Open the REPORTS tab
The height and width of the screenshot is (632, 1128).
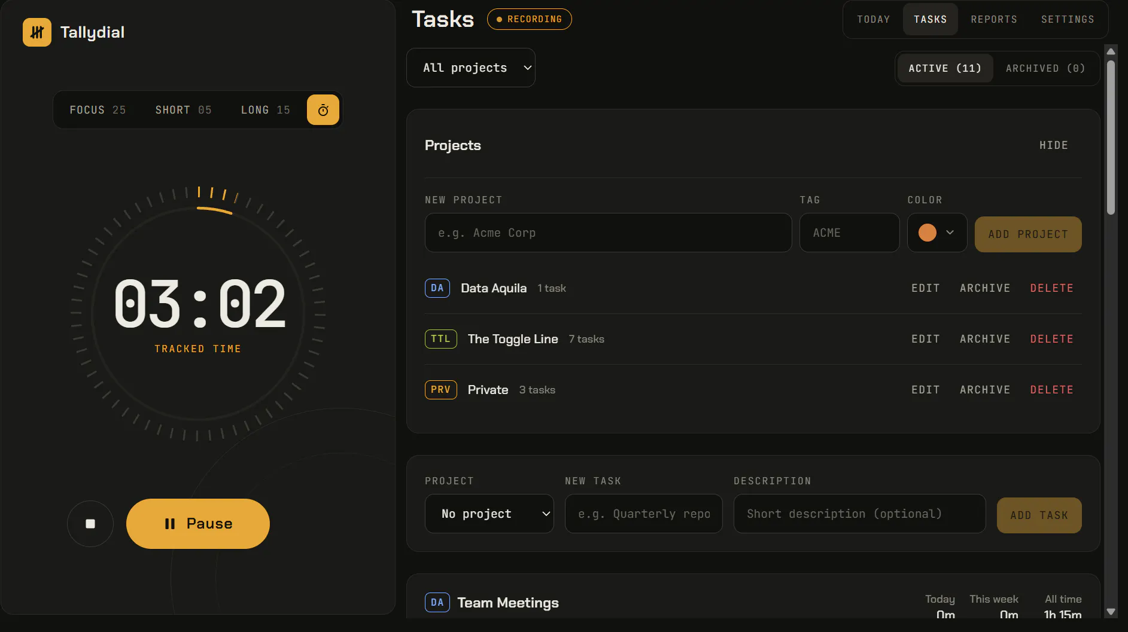(x=994, y=20)
